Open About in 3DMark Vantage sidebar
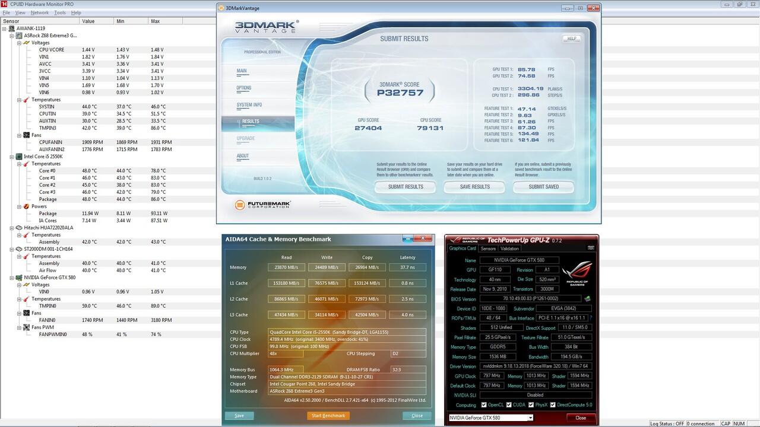760x427 pixels. pyautogui.click(x=243, y=156)
